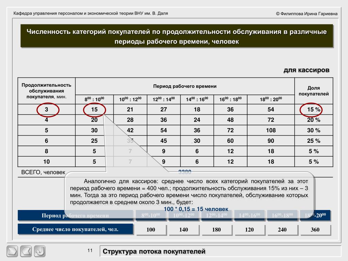The image size is (348, 261).
Task: Select the 8:00–10:00 period column header
Action: pos(94,99)
